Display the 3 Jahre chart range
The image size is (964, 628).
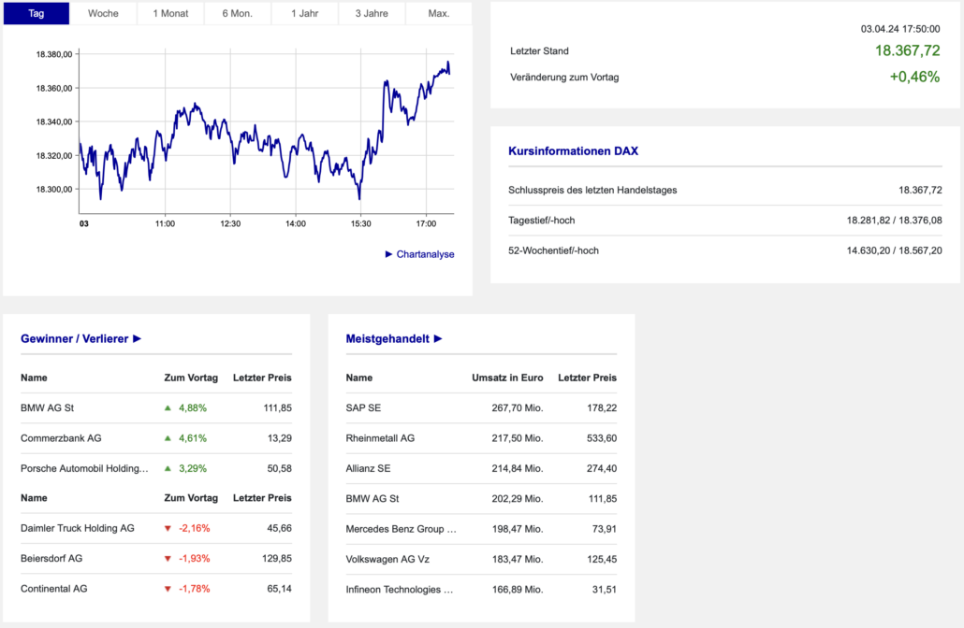pyautogui.click(x=372, y=13)
